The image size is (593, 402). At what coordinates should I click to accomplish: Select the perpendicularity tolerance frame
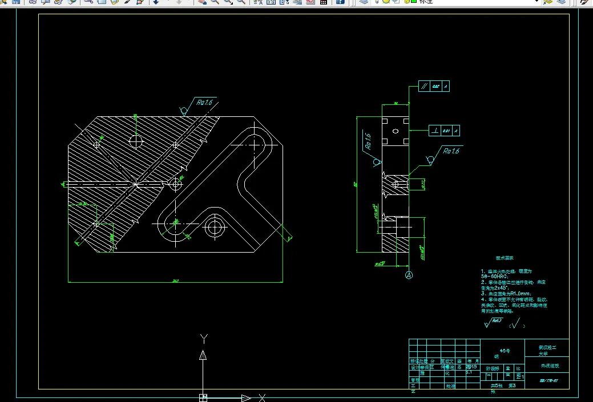tap(445, 131)
